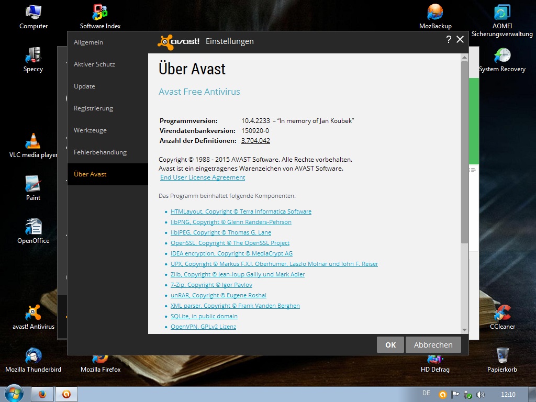Open the OpenSSL Project link

pyautogui.click(x=230, y=243)
